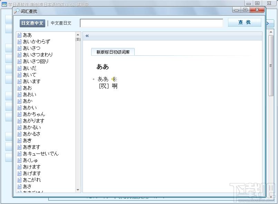This screenshot has width=278, height=204.
Task: Select the あかるい entry
Action: pyautogui.click(x=32, y=127)
